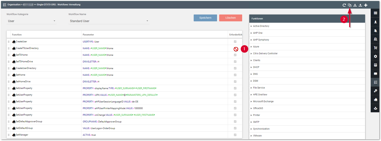Open the puzzle piece icon in sidebar
Image resolution: width=381 pixels, height=141 pixels.
375,100
